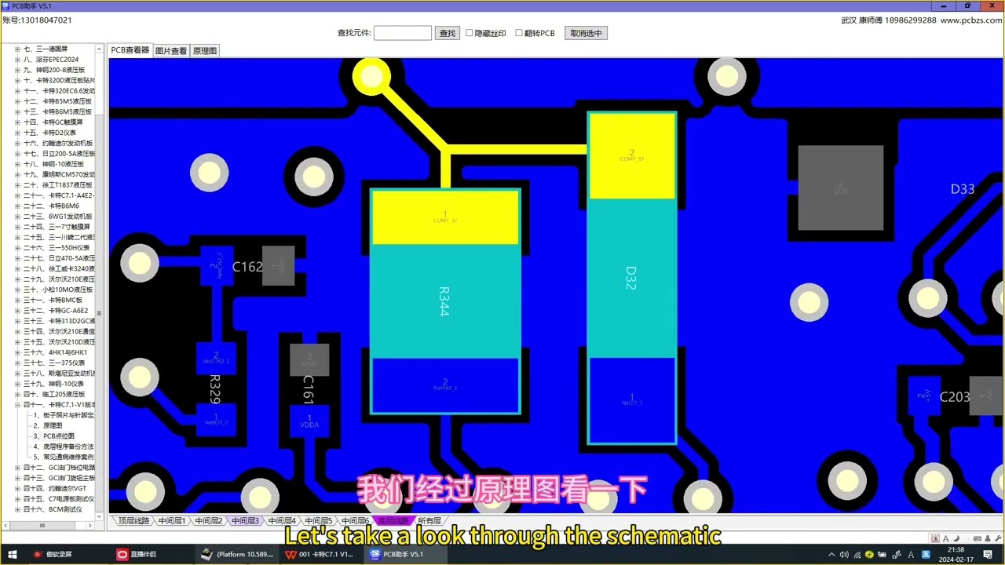The height and width of the screenshot is (565, 1005).
Task: Open 5、常见通病维修案例 item
Action: coord(64,457)
